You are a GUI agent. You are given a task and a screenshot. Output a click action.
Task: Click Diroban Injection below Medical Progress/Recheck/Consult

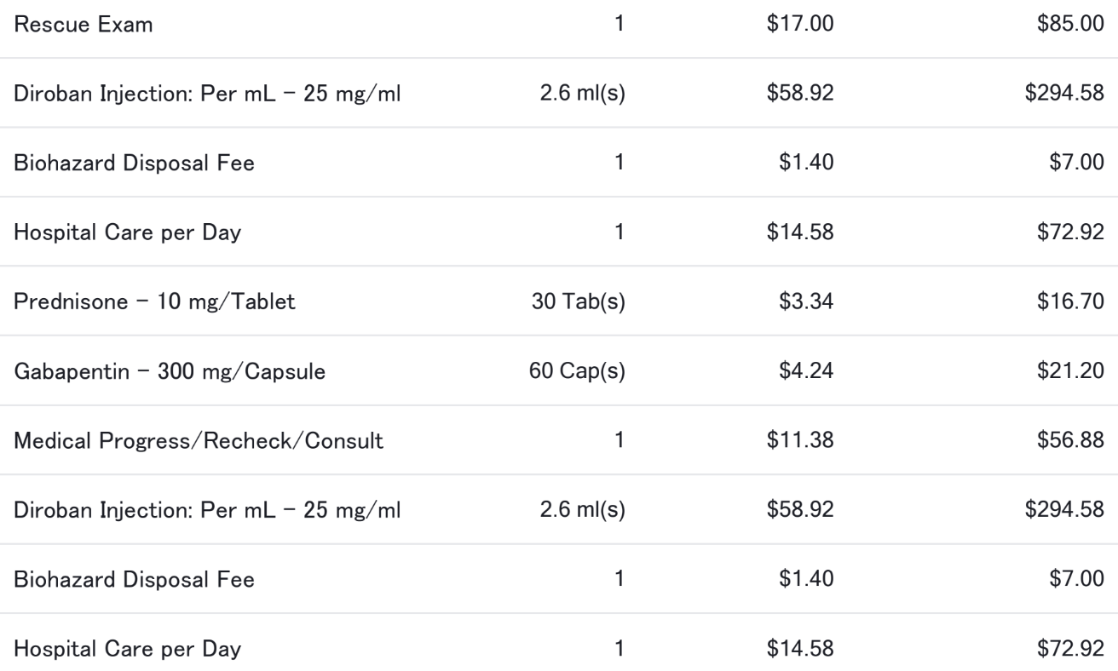[x=208, y=510]
